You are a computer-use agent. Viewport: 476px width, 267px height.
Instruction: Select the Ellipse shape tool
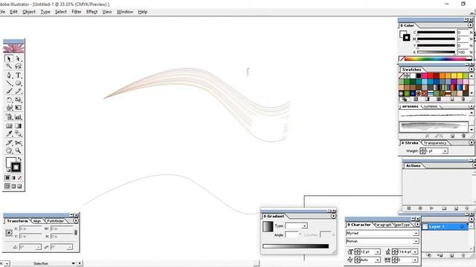(18, 83)
